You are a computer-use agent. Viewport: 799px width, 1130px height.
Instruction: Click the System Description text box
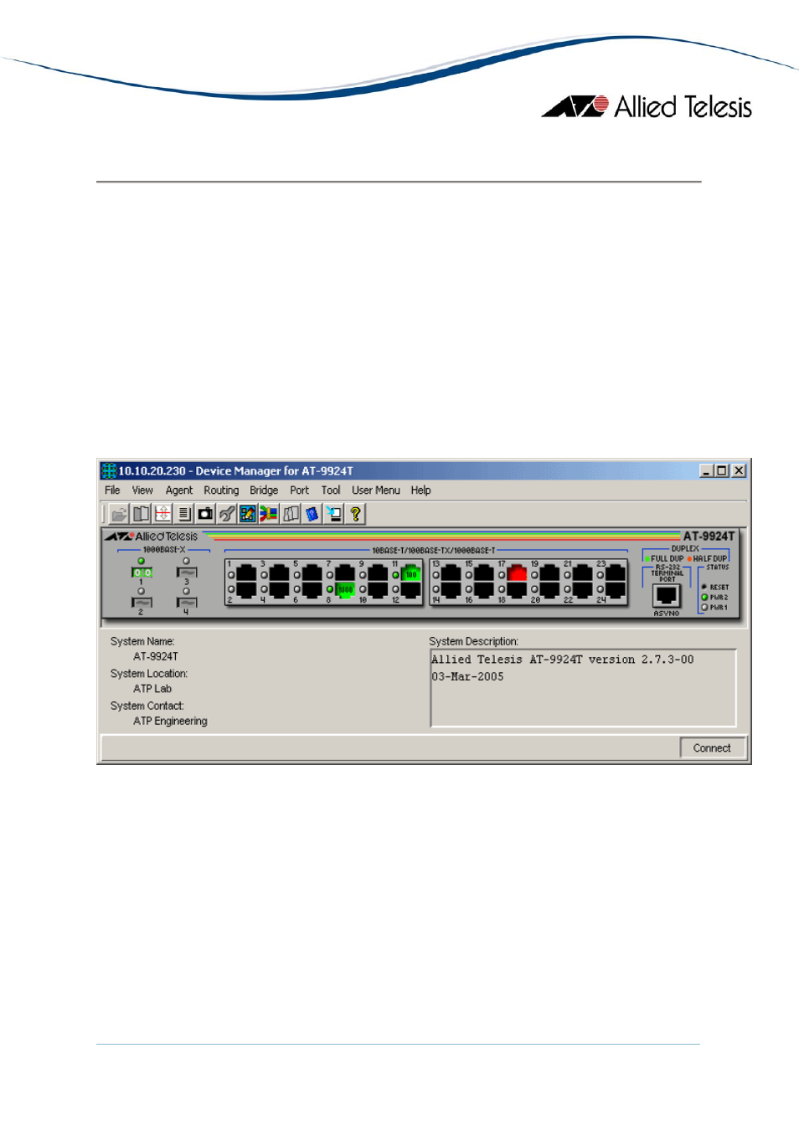point(583,688)
